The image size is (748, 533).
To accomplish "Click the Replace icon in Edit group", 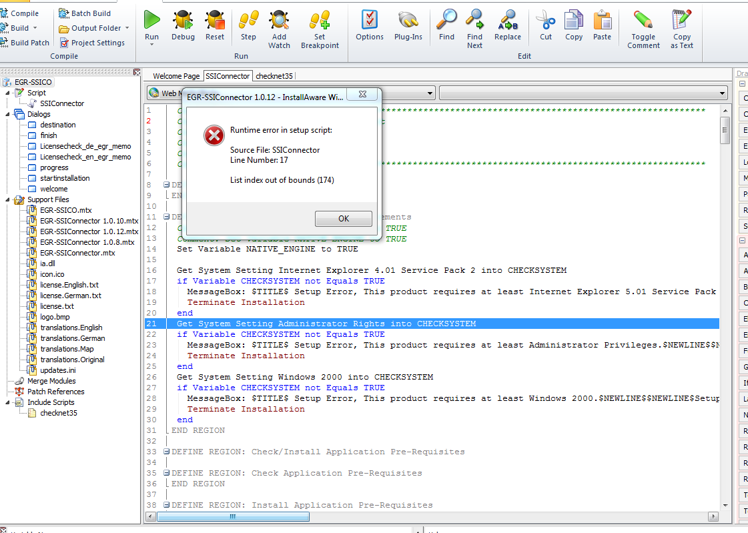I will pos(508,21).
